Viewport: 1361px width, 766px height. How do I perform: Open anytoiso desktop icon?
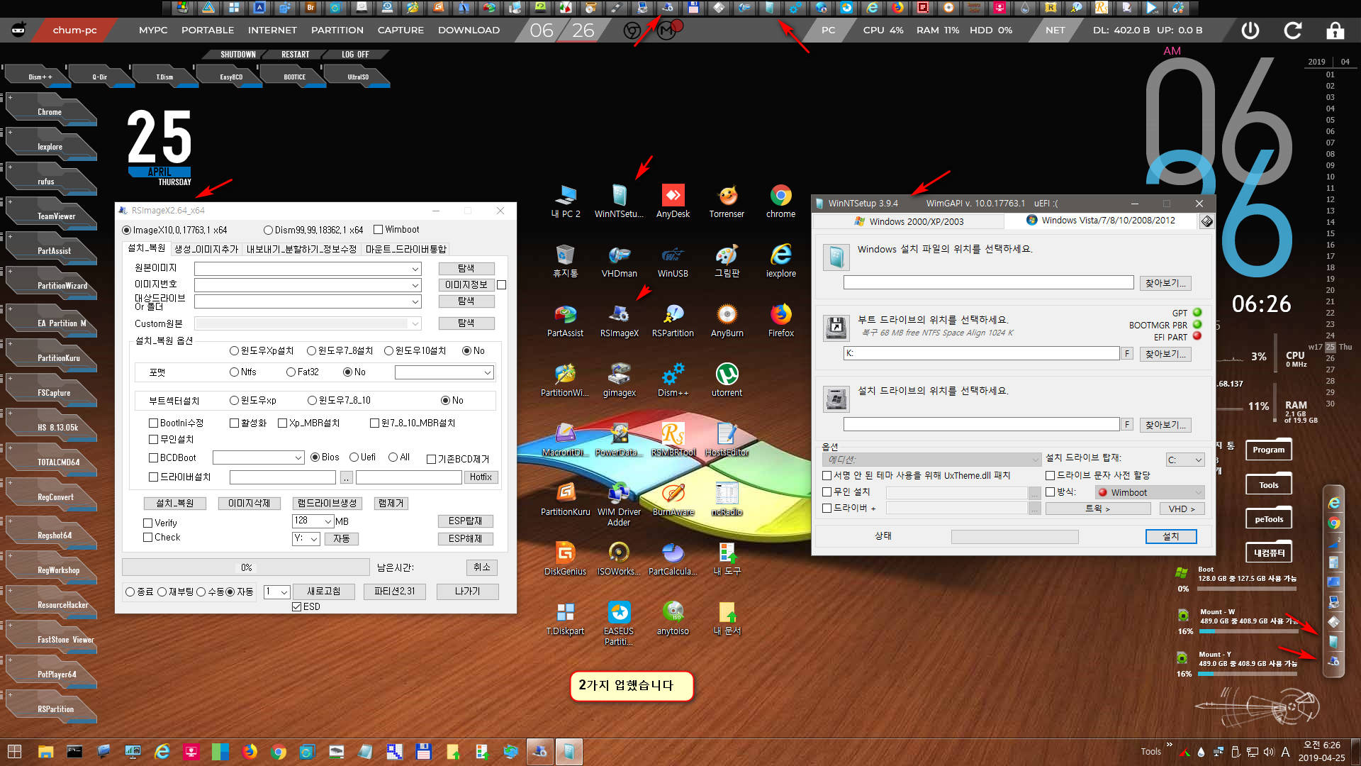(x=673, y=618)
